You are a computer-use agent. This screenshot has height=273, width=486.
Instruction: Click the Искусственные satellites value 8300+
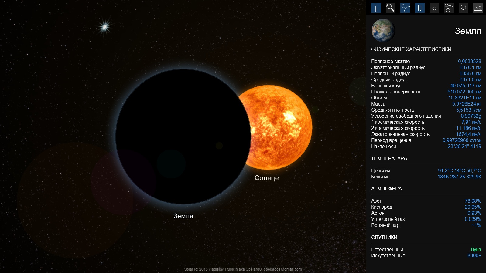coord(474,255)
